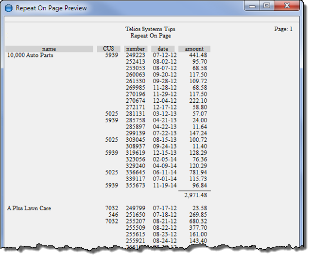Click the 'name' column header
The width and height of the screenshot is (311, 259).
pos(49,49)
